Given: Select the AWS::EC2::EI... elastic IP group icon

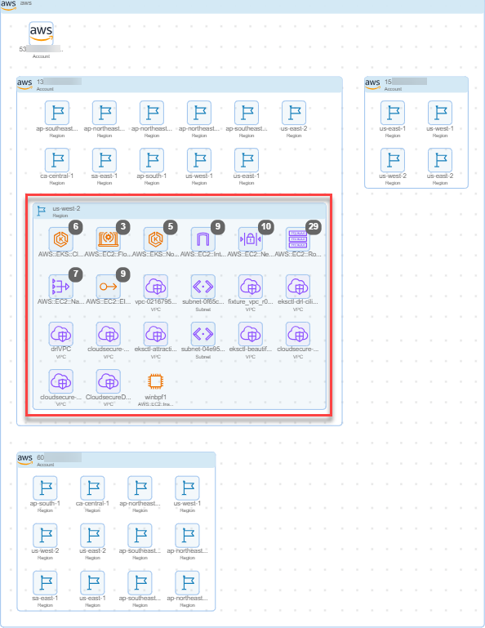Looking at the screenshot, I should tap(108, 287).
